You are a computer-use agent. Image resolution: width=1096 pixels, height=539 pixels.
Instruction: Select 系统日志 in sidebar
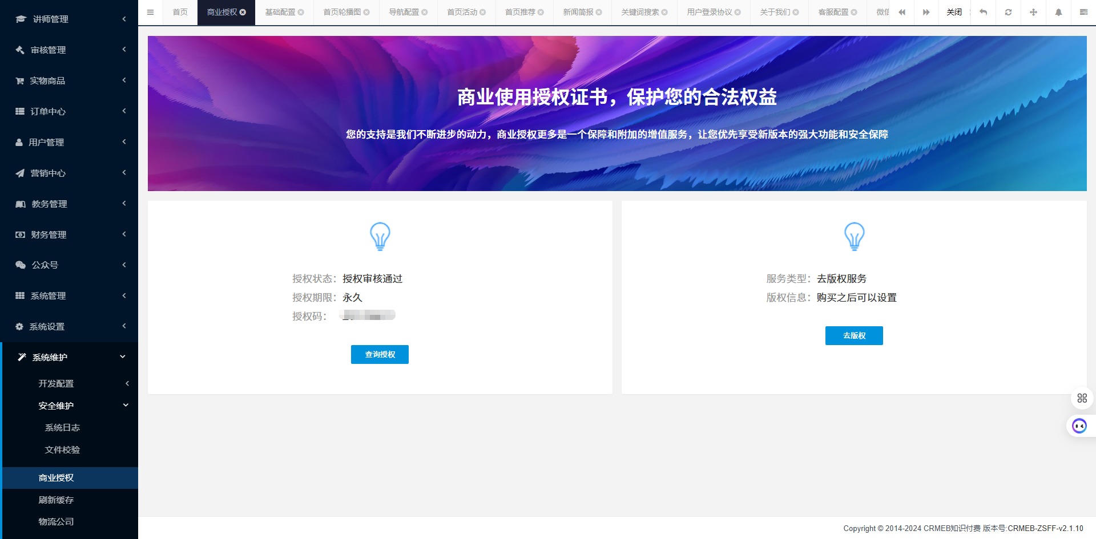pos(62,427)
